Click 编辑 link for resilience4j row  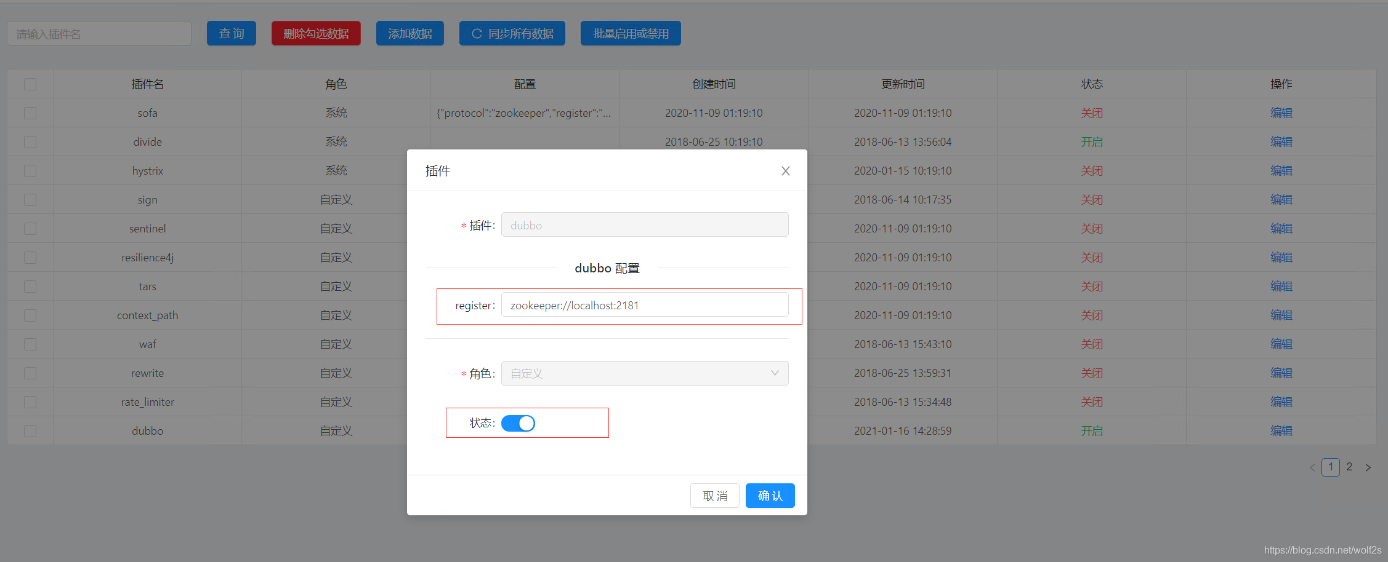click(x=1281, y=257)
